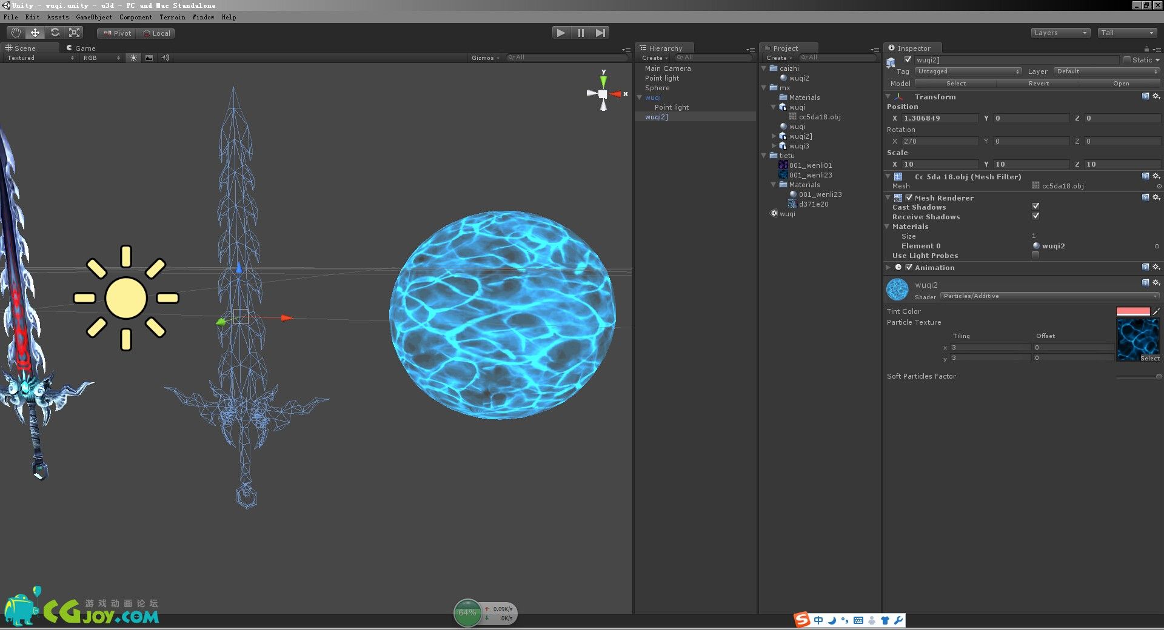Open the Tall layout dropdown
1164x630 pixels.
coord(1128,33)
